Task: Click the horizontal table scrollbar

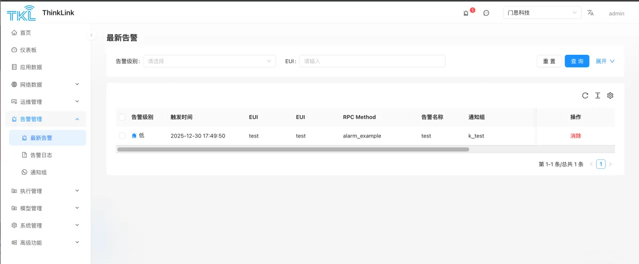Action: coord(293,149)
